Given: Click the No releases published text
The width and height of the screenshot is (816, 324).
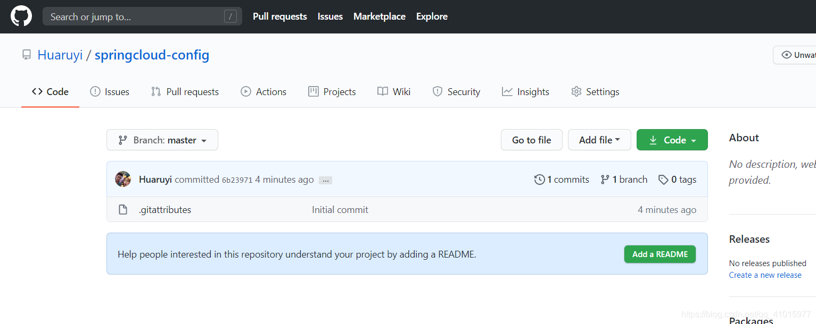Looking at the screenshot, I should pos(768,263).
